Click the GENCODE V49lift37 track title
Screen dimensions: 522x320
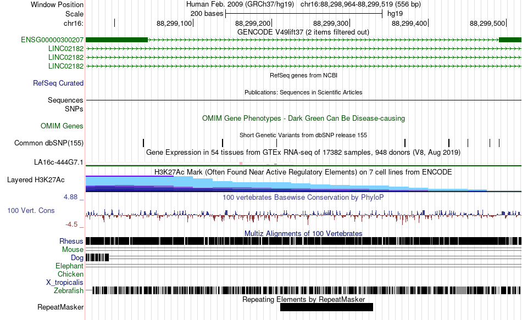point(303,32)
